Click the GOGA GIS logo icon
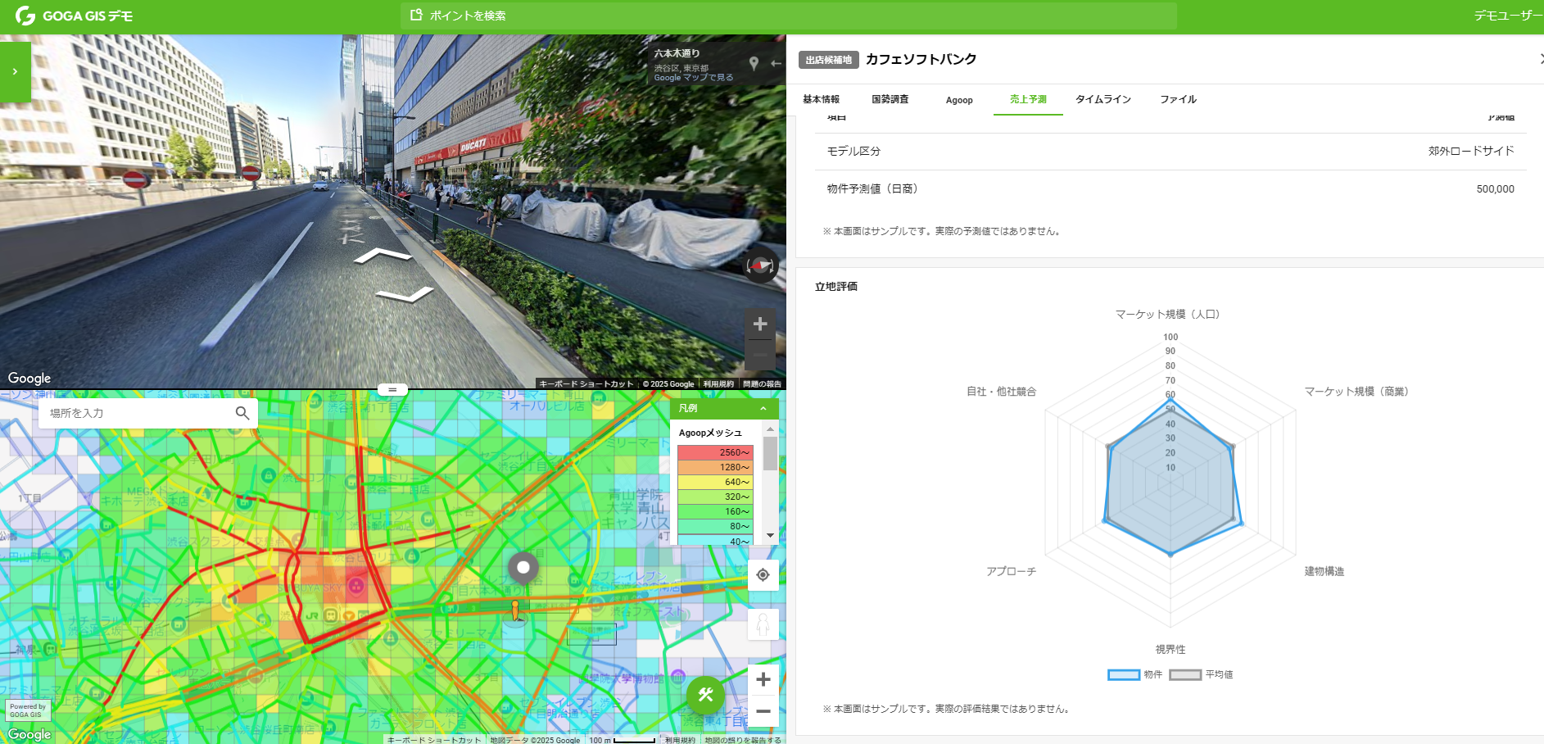 point(25,16)
